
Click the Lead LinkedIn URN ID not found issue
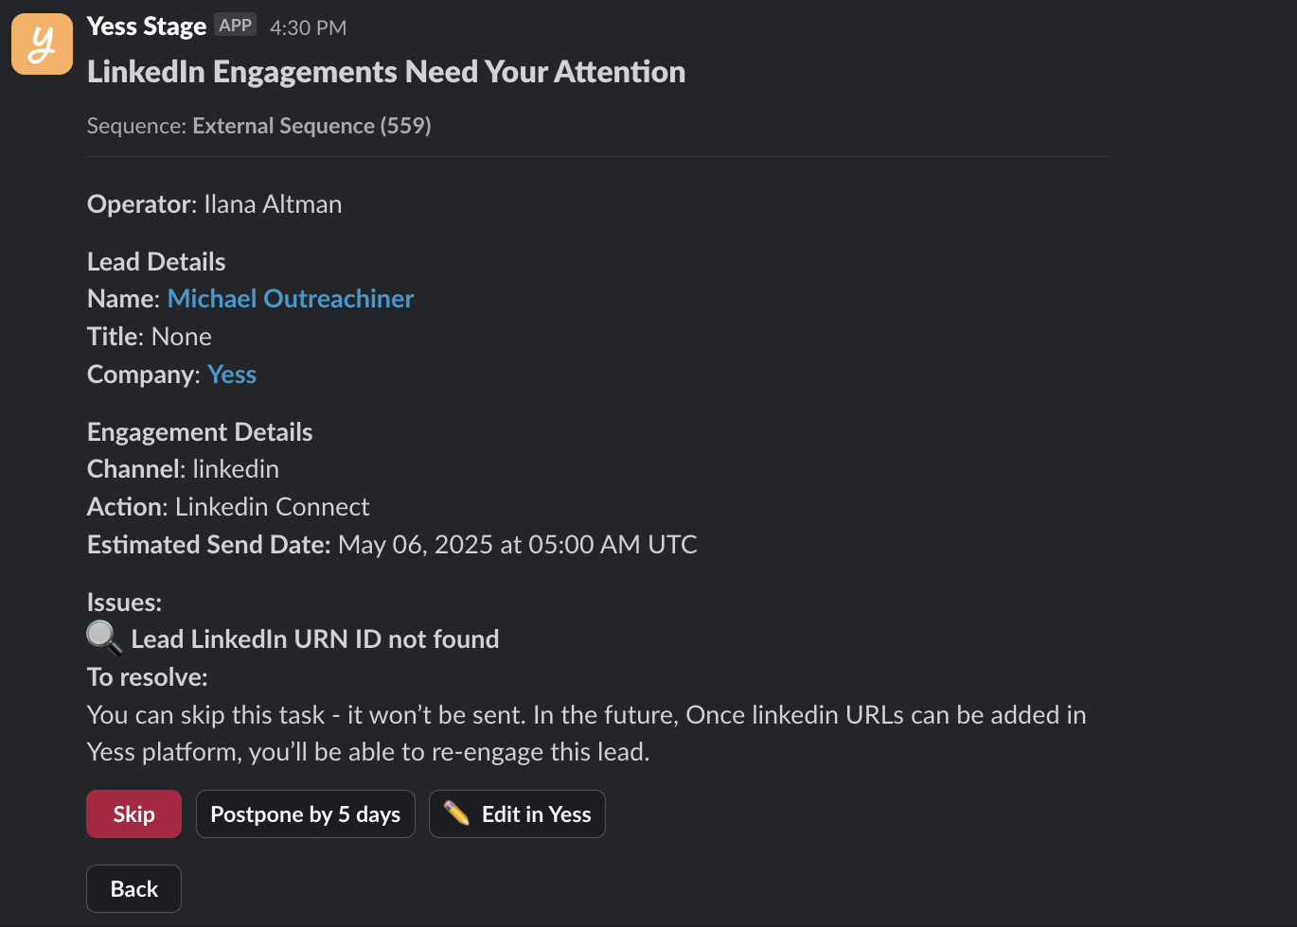pyautogui.click(x=314, y=639)
